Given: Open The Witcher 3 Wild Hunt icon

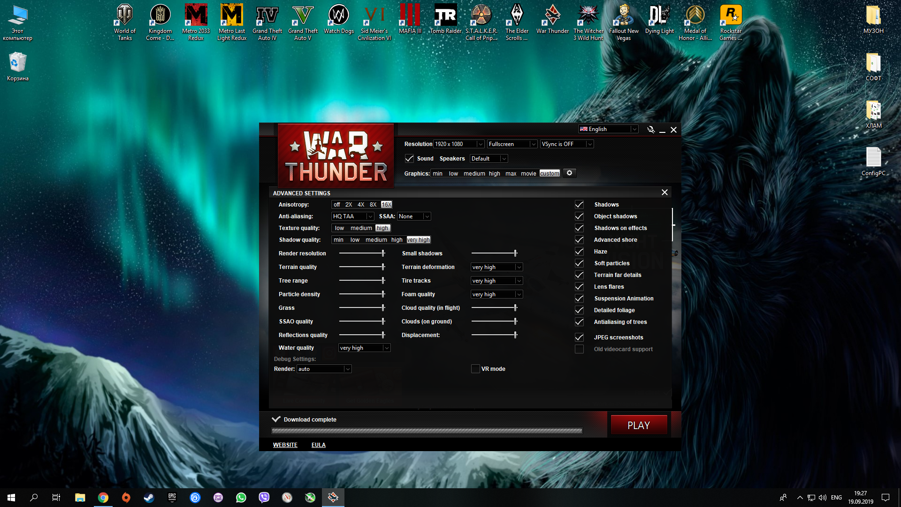Looking at the screenshot, I should click(588, 22).
